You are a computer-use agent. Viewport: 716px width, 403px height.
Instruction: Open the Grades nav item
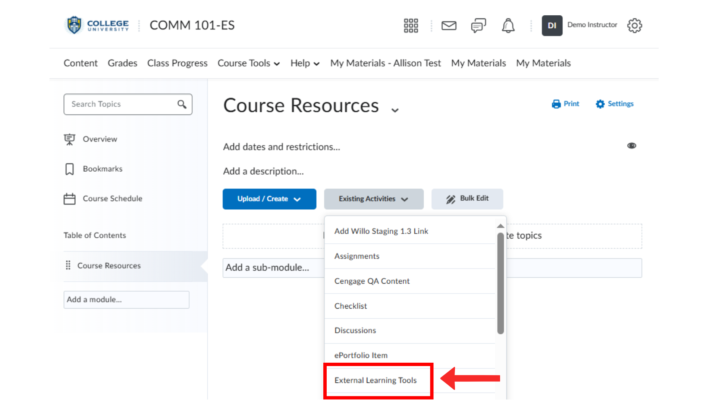(x=122, y=63)
